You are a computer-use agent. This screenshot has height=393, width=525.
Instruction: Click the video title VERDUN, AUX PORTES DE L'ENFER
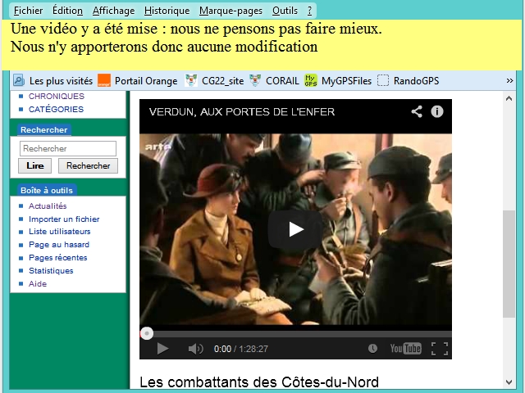pyautogui.click(x=242, y=111)
